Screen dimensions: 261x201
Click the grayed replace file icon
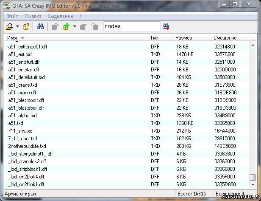[83, 27]
